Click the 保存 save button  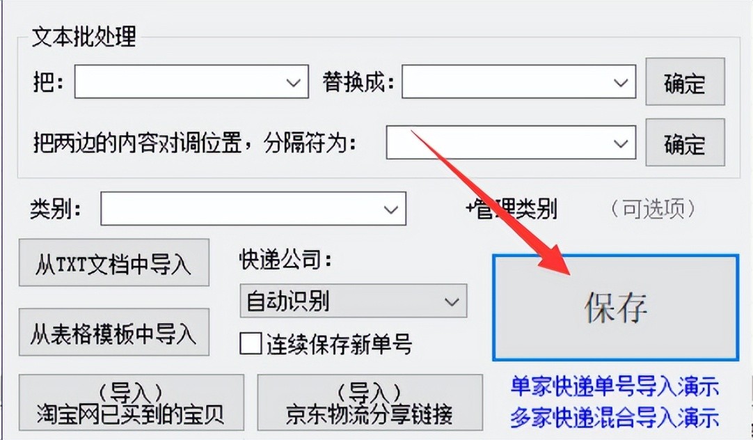click(615, 308)
